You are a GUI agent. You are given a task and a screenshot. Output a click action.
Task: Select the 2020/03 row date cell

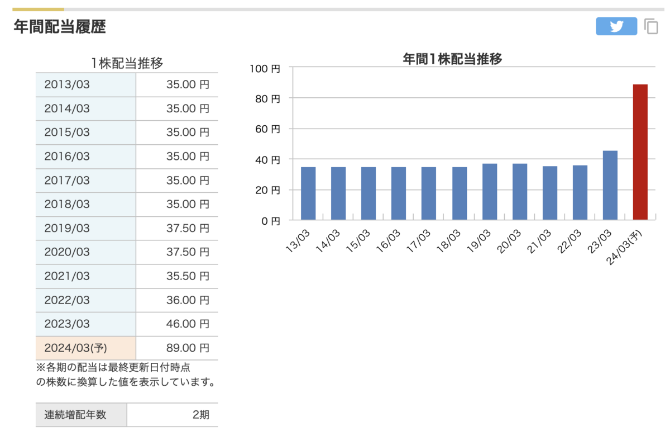tap(86, 253)
